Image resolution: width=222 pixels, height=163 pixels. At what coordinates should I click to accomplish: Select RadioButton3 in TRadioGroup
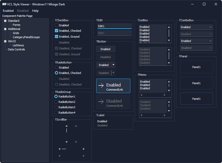pyautogui.click(x=56, y=107)
